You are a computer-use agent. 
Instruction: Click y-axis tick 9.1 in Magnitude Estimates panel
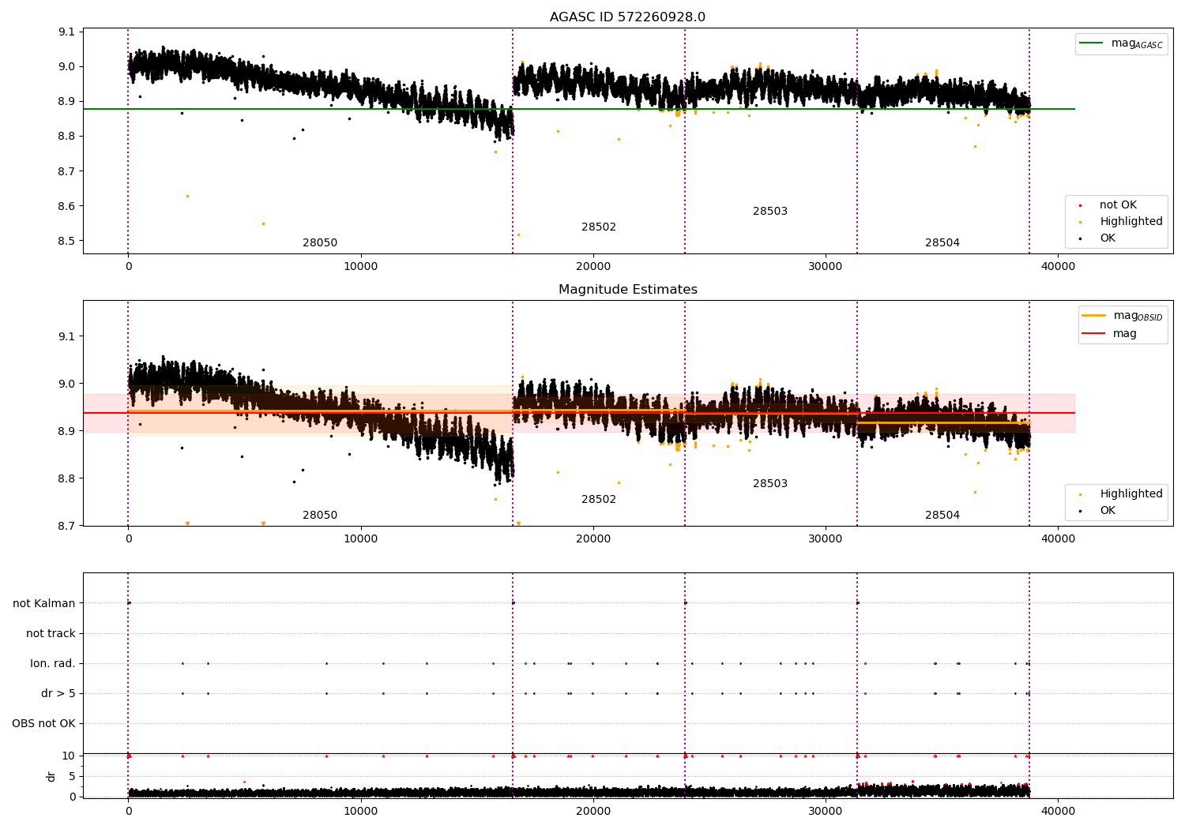pyautogui.click(x=66, y=336)
